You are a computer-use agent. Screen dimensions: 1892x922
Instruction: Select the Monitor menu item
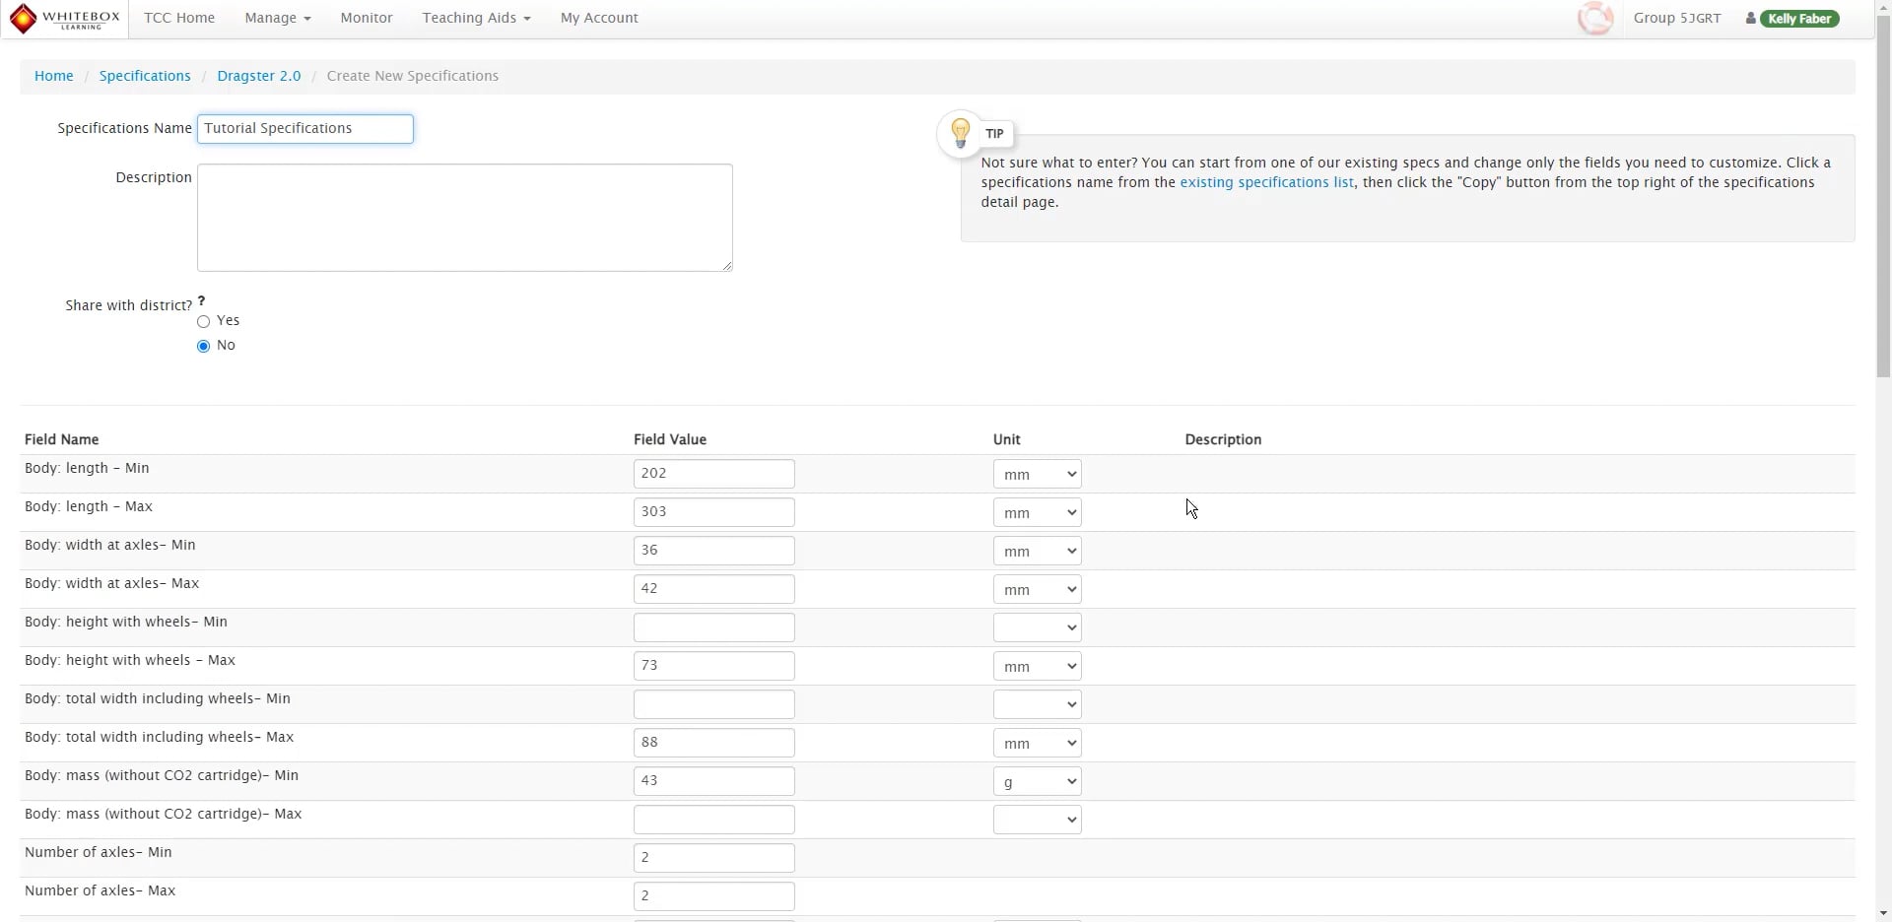366,18
